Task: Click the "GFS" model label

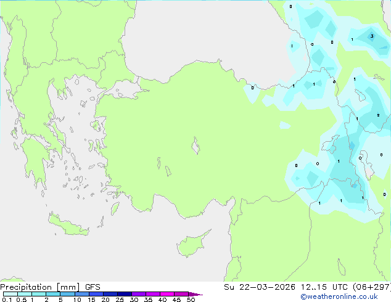Action: 93,287
